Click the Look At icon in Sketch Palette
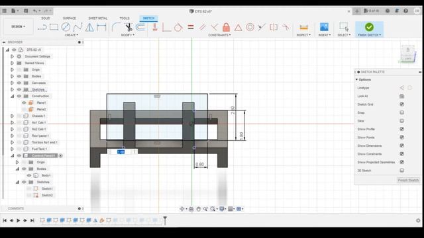 [401, 96]
